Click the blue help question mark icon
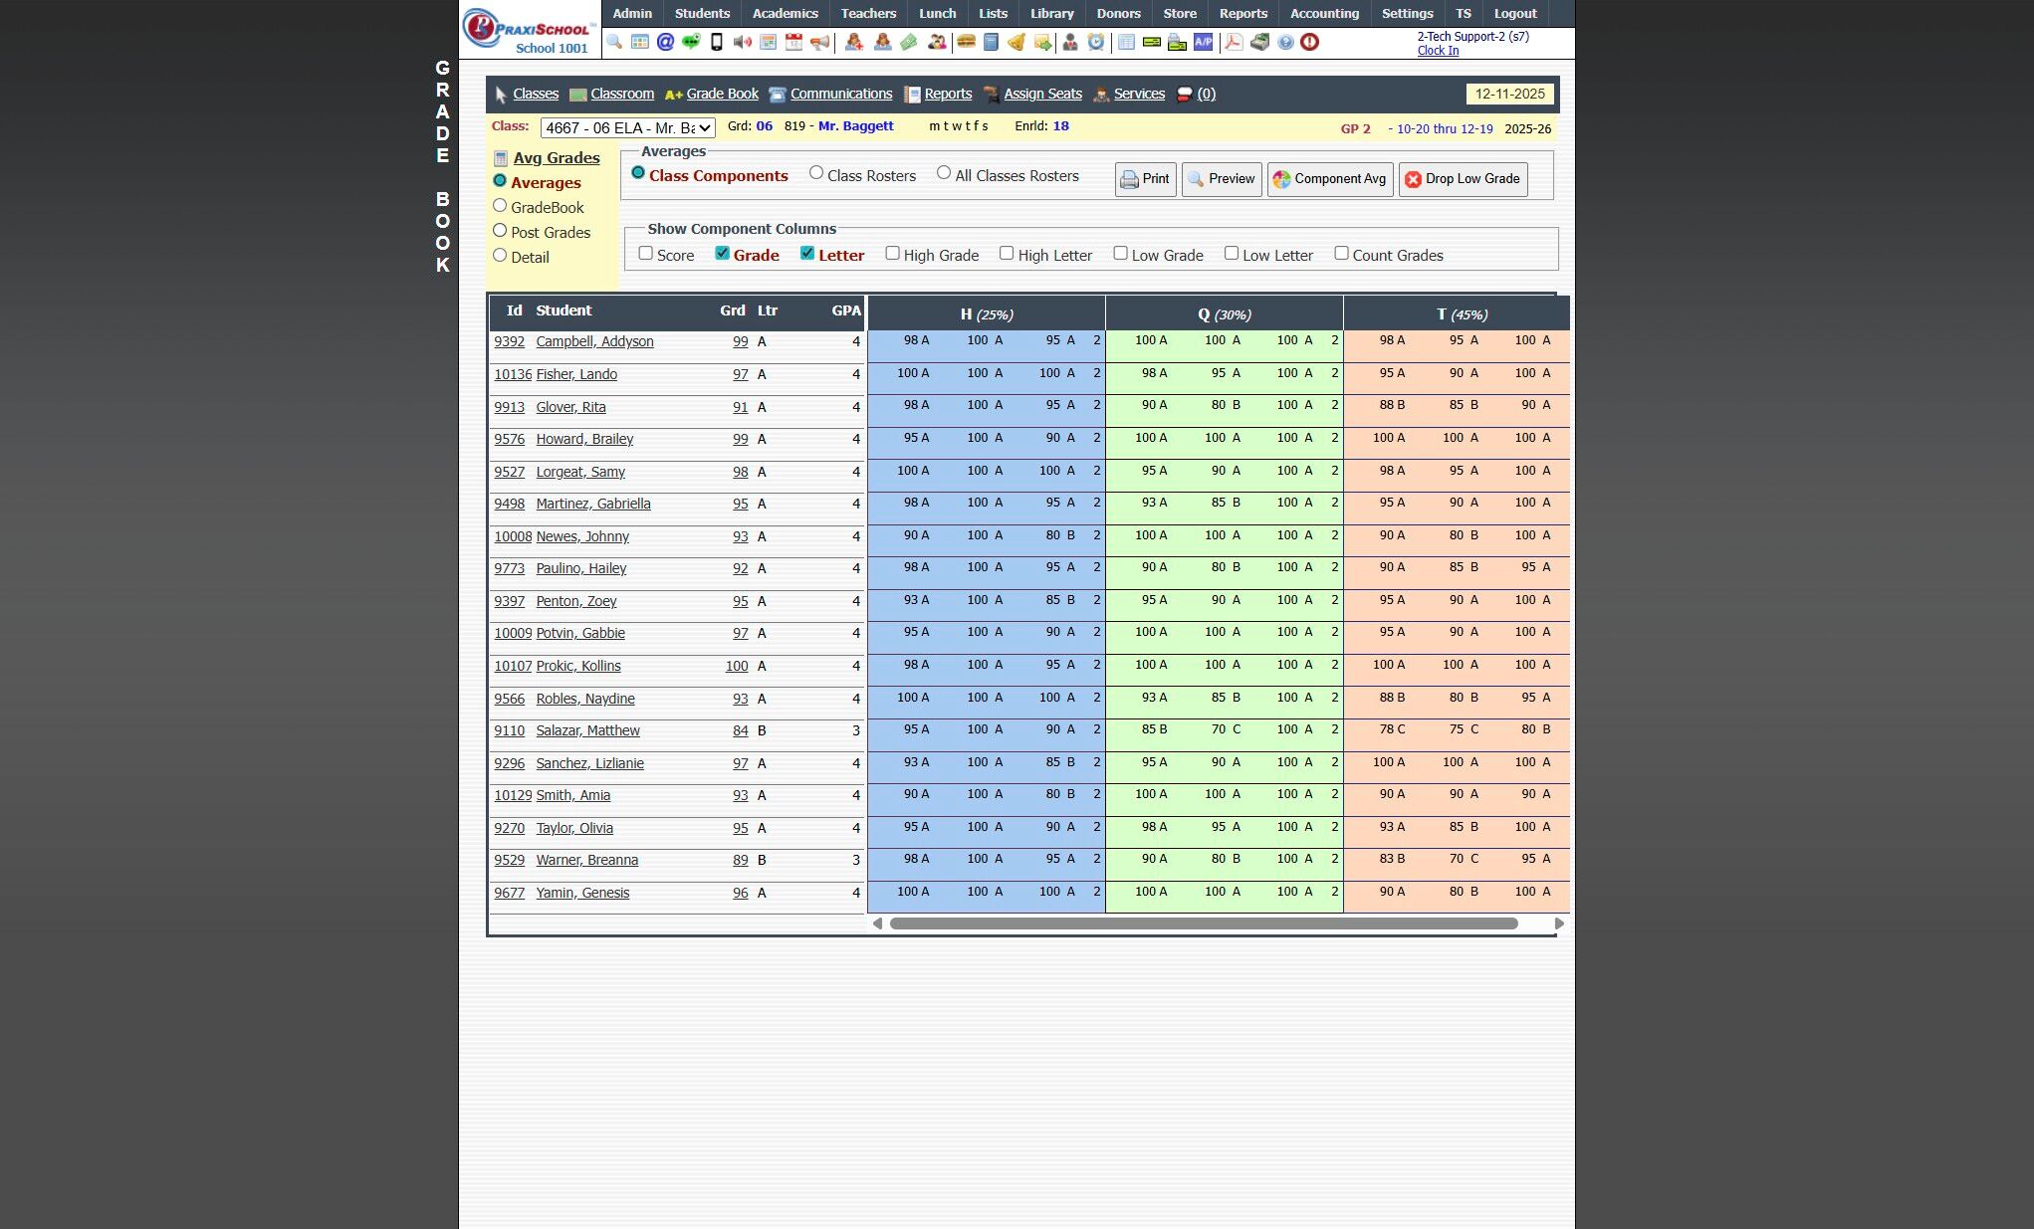The height and width of the screenshot is (1229, 2034). click(1285, 42)
